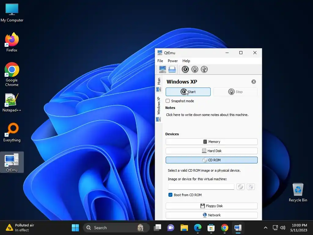313x235 pixels.
Task: Click the taskbar Search box
Action: tap(116, 228)
